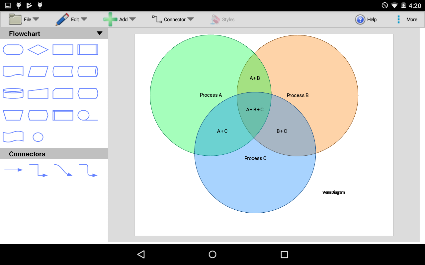Select the database cylinder shape

(13, 93)
